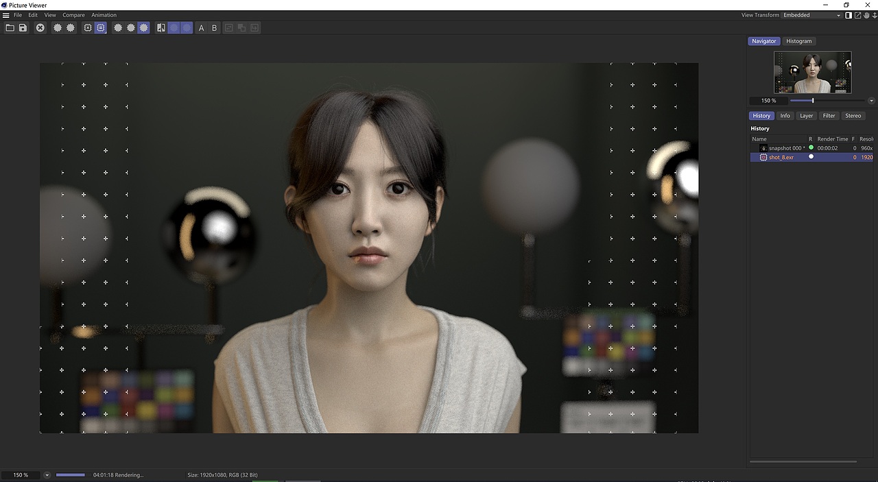The height and width of the screenshot is (482, 878).
Task: Click the Save floppy disk icon
Action: (23, 28)
